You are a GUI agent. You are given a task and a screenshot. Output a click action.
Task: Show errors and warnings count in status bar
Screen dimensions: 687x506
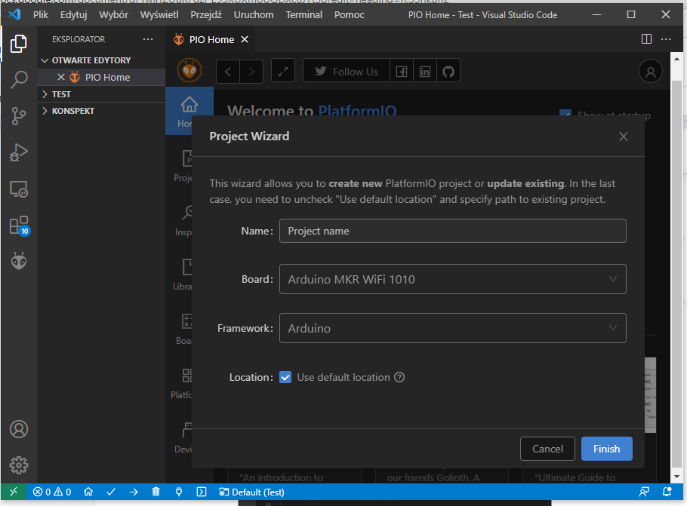tap(52, 492)
